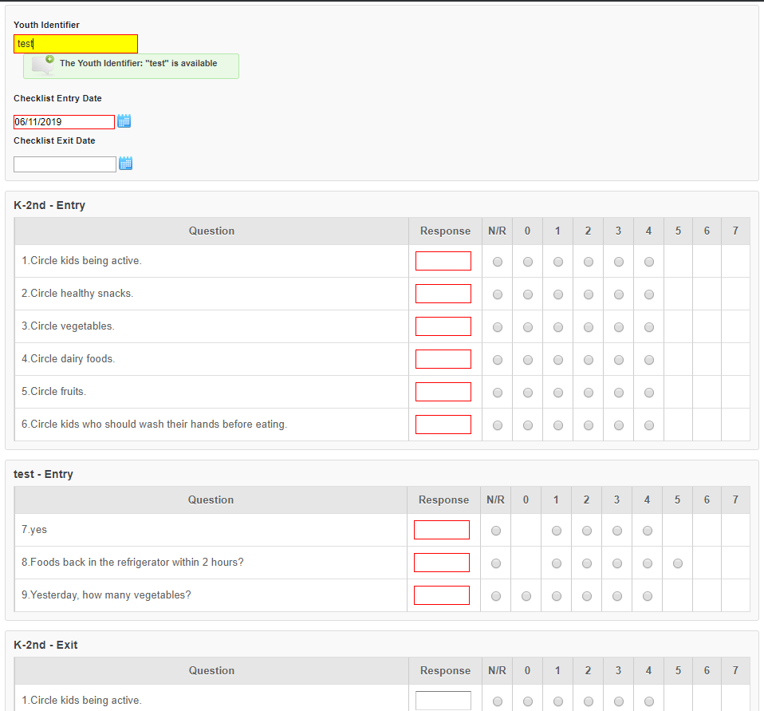Select 2 for Circle dairy foods in K-2nd Entry

point(589,360)
